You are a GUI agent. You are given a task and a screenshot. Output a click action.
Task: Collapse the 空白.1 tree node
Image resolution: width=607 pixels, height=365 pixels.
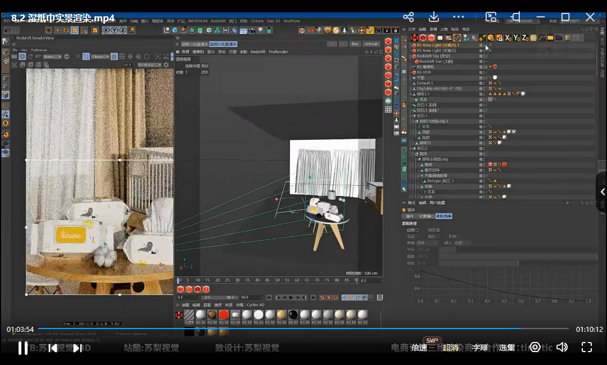410,116
